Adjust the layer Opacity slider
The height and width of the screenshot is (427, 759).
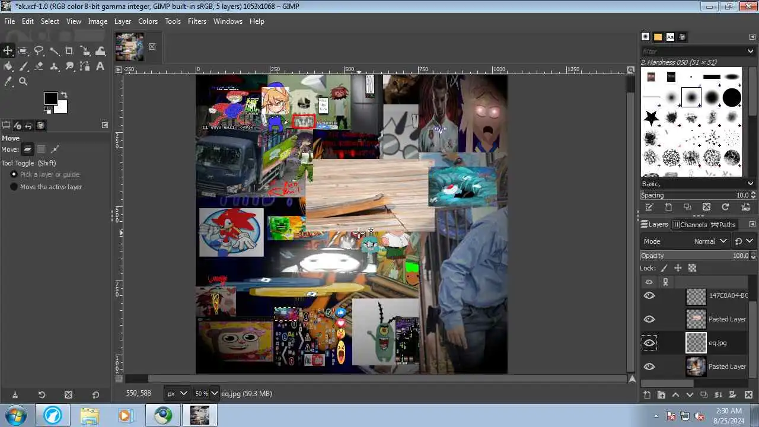pos(695,256)
